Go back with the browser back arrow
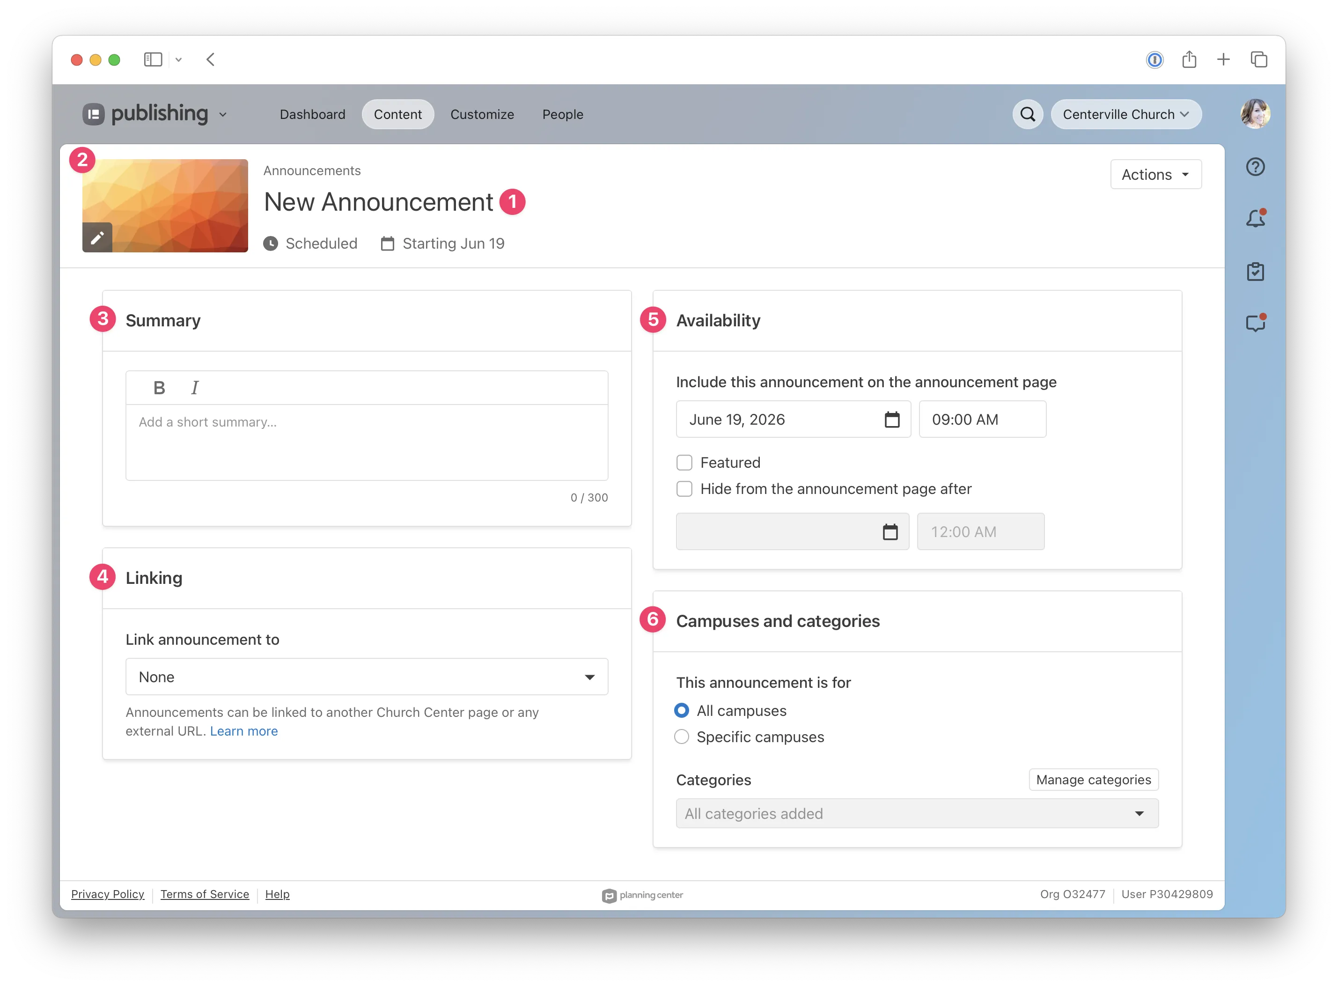Image resolution: width=1338 pixels, height=987 pixels. (x=210, y=59)
